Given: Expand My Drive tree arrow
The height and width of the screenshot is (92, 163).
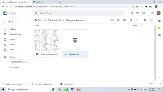Looking at the screenshot, I should (x=2, y=29).
